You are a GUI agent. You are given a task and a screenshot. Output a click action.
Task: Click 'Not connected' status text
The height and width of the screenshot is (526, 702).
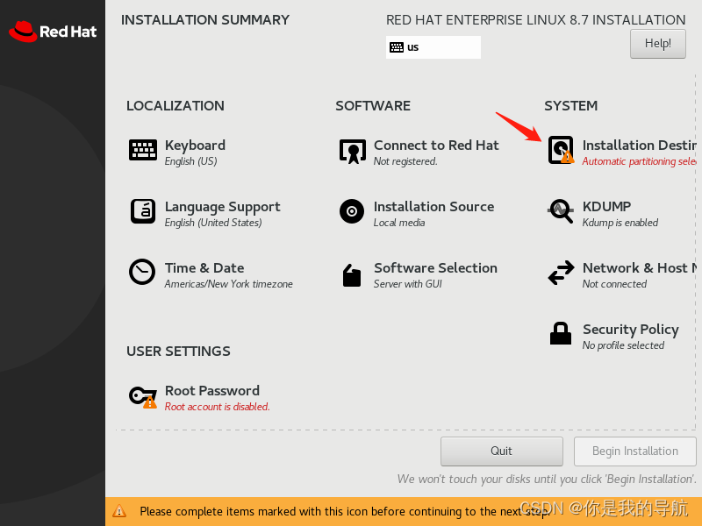click(x=614, y=284)
